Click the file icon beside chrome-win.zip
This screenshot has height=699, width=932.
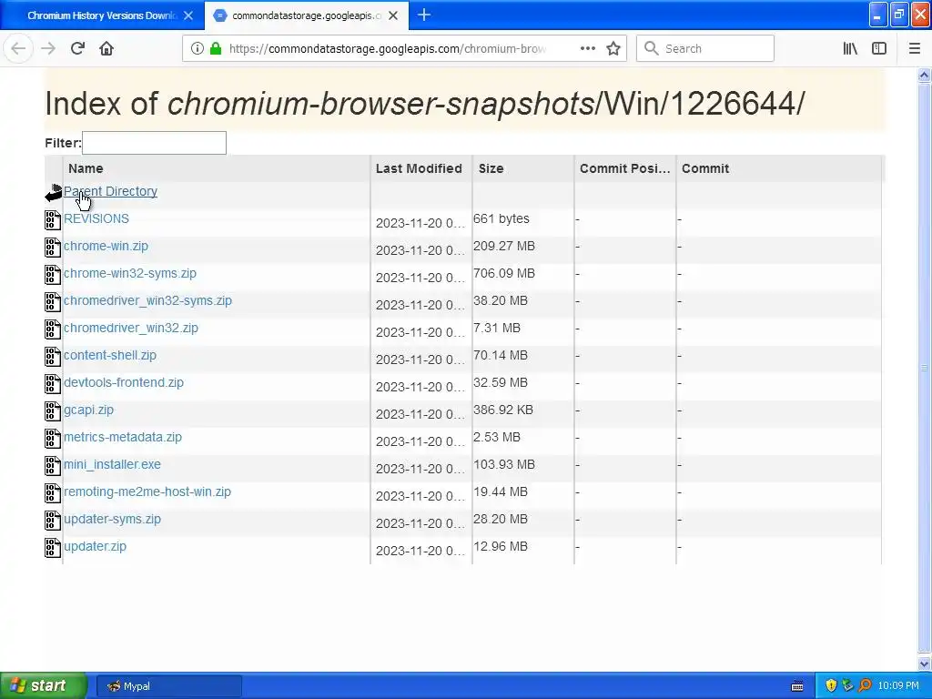(x=53, y=248)
